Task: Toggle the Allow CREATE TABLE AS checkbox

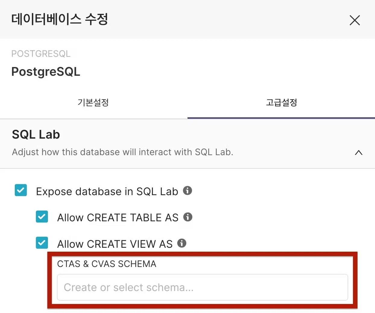Action: (x=42, y=216)
